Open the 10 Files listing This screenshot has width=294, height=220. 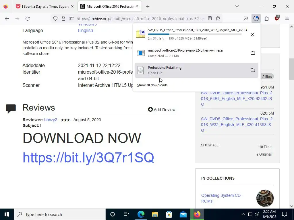pos(265,147)
